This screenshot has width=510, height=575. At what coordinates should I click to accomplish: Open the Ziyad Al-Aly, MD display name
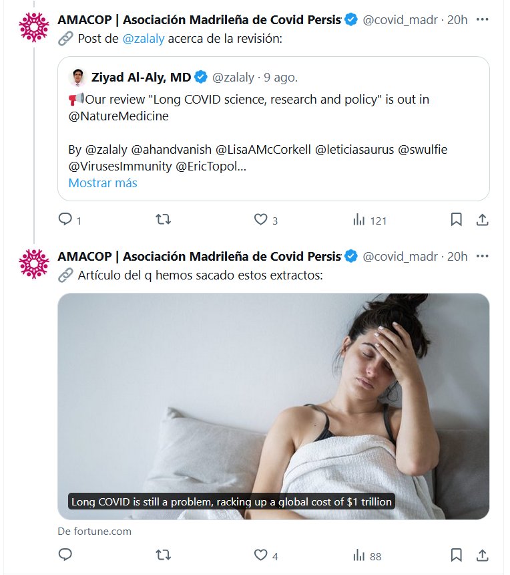coord(141,77)
